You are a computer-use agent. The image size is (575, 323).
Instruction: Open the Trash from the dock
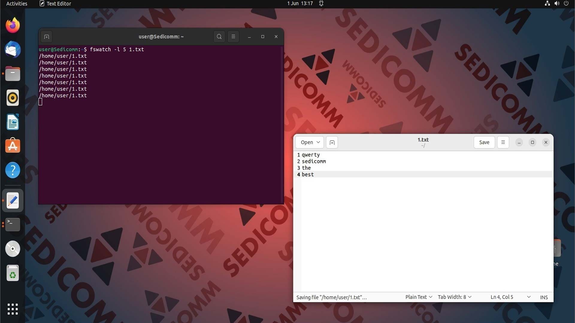(x=13, y=273)
